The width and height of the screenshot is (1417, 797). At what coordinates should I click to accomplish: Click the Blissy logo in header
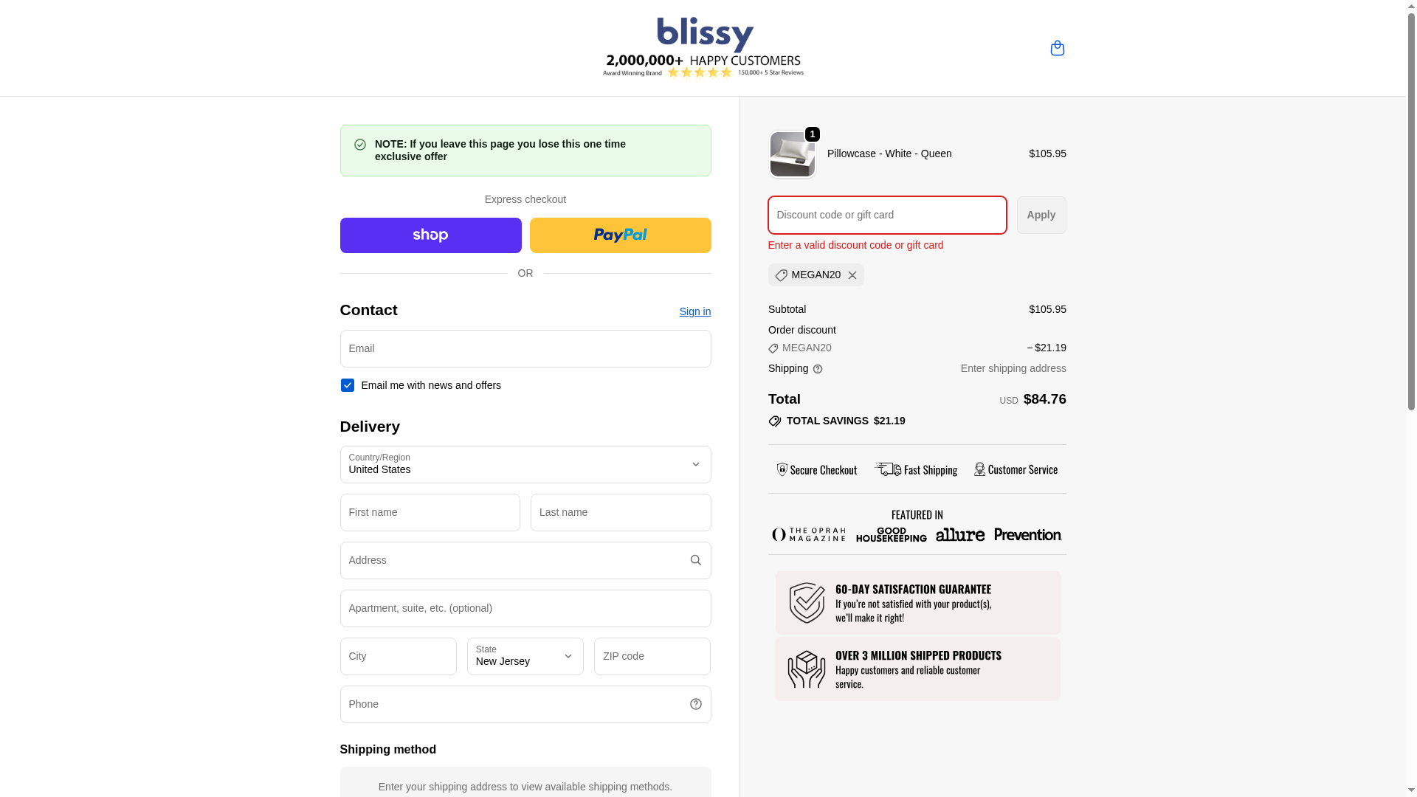point(704,46)
